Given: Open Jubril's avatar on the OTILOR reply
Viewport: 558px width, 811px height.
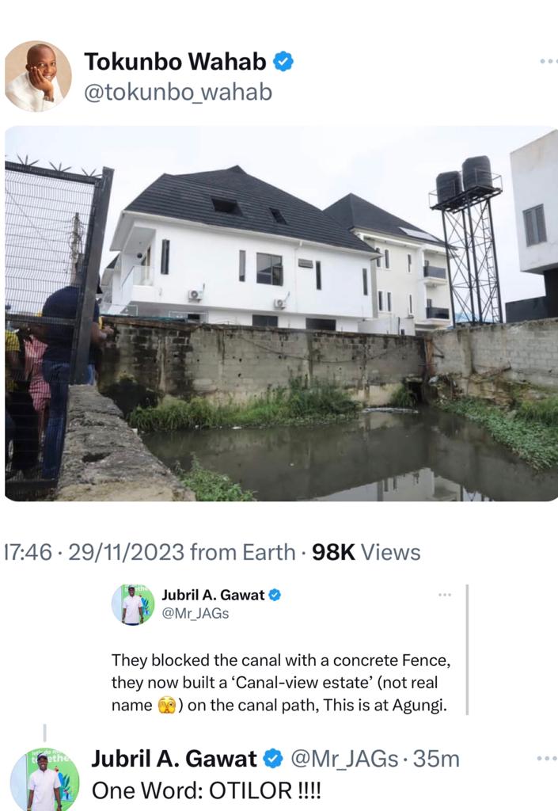Looking at the screenshot, I should [x=44, y=779].
